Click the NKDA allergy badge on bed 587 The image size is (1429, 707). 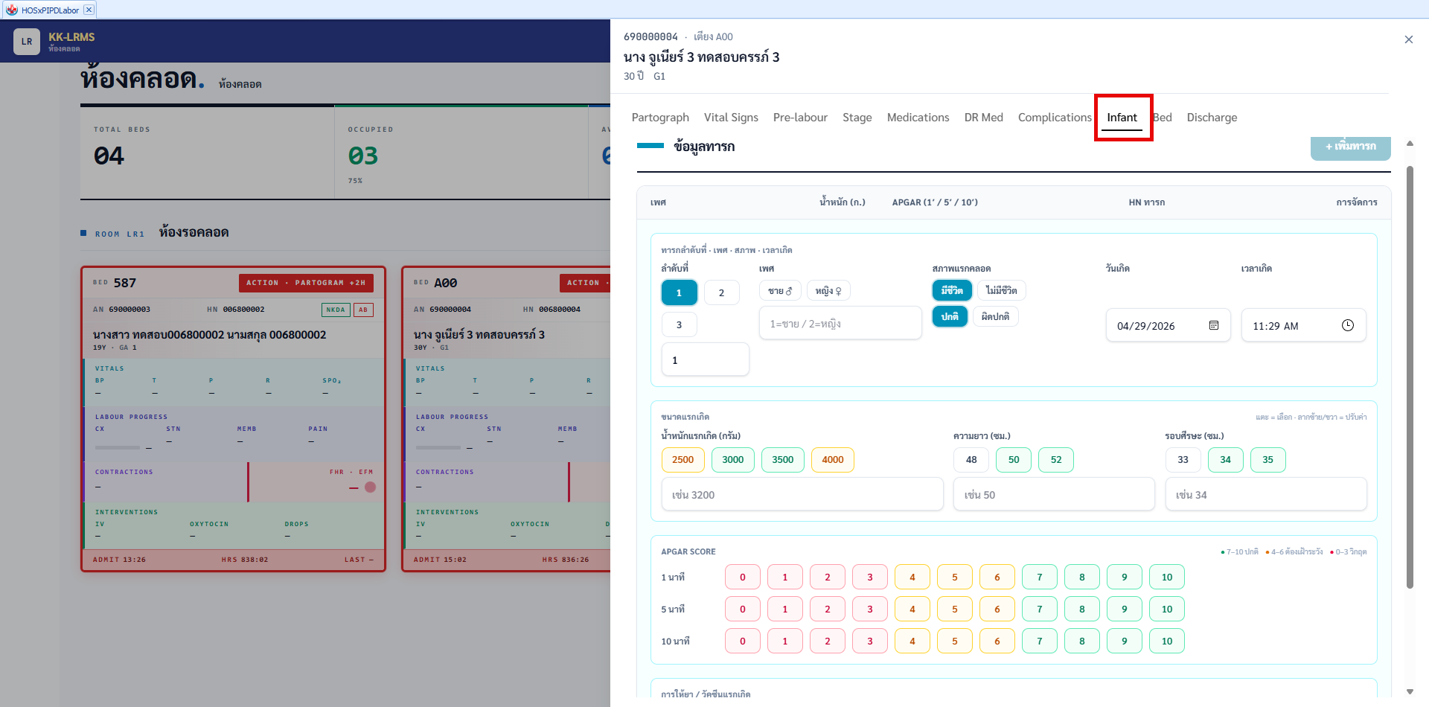point(336,310)
